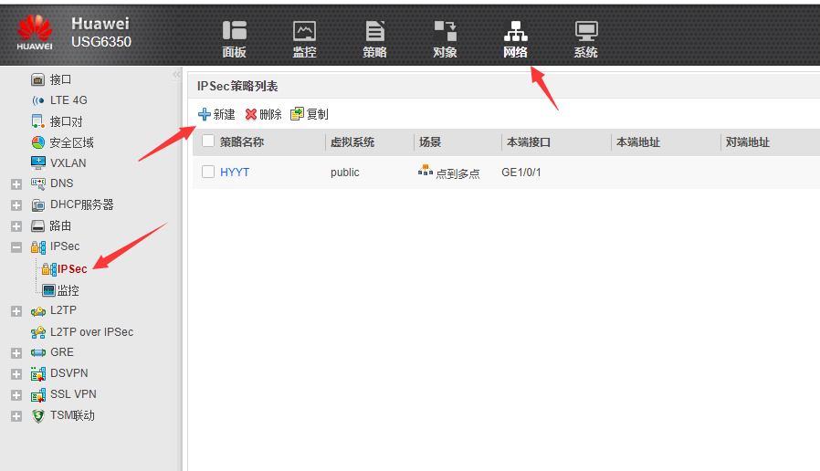Toggle the select-all checkbox in header
Image resolution: width=820 pixels, height=471 pixels.
tap(208, 141)
